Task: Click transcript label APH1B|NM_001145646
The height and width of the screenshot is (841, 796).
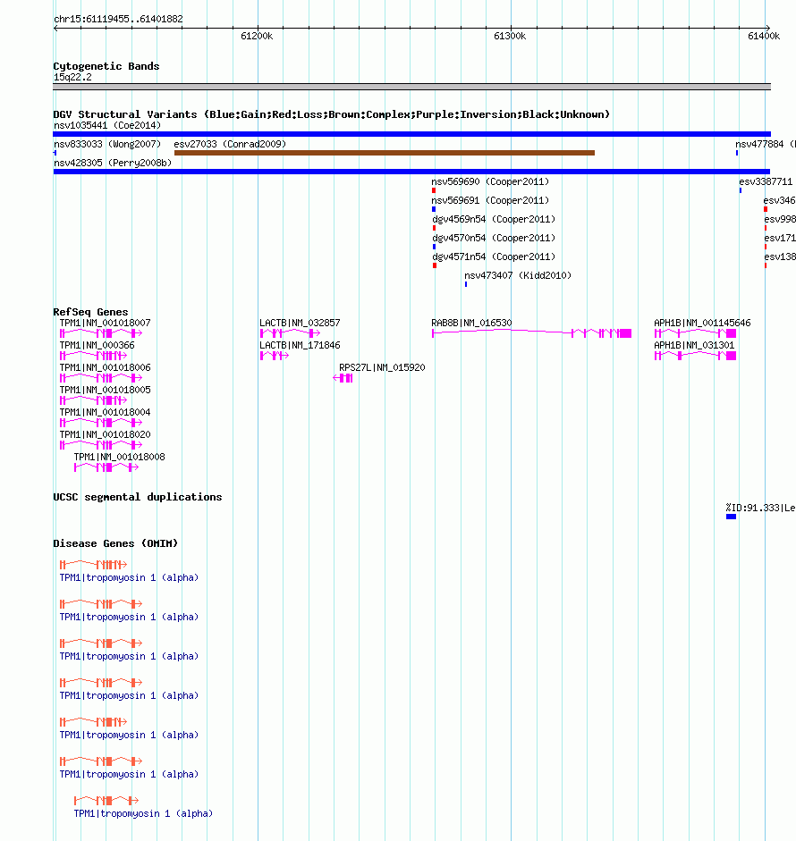Action: [702, 323]
